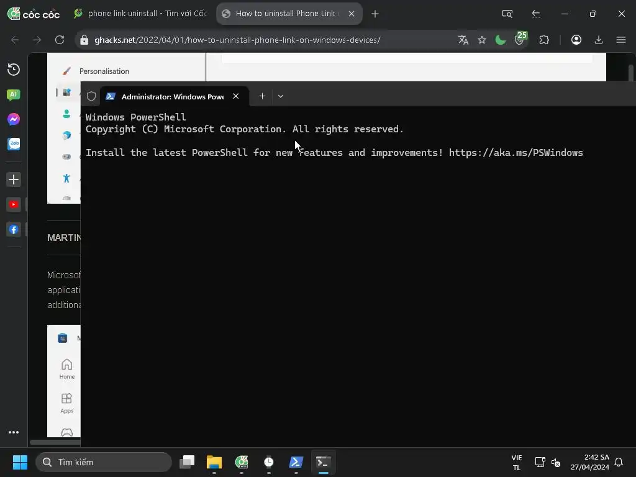636x477 pixels.
Task: Open the sidebar three-dots more options
Action: coord(14,432)
